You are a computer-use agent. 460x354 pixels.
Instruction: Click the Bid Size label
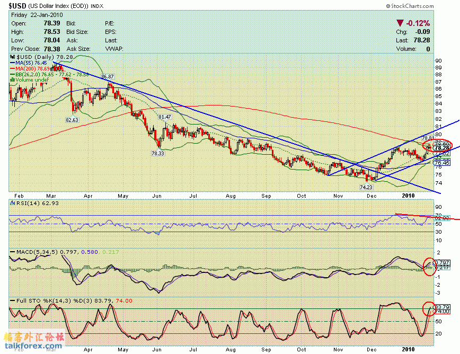tap(77, 32)
